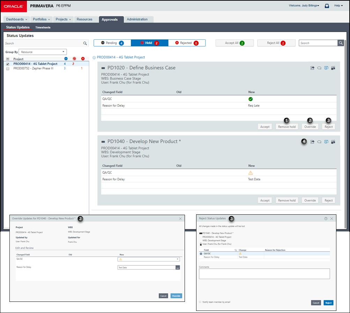Viewport: 350px width, 313px height.
Task: Click Remove hold on PD1040 card
Action: click(287, 200)
